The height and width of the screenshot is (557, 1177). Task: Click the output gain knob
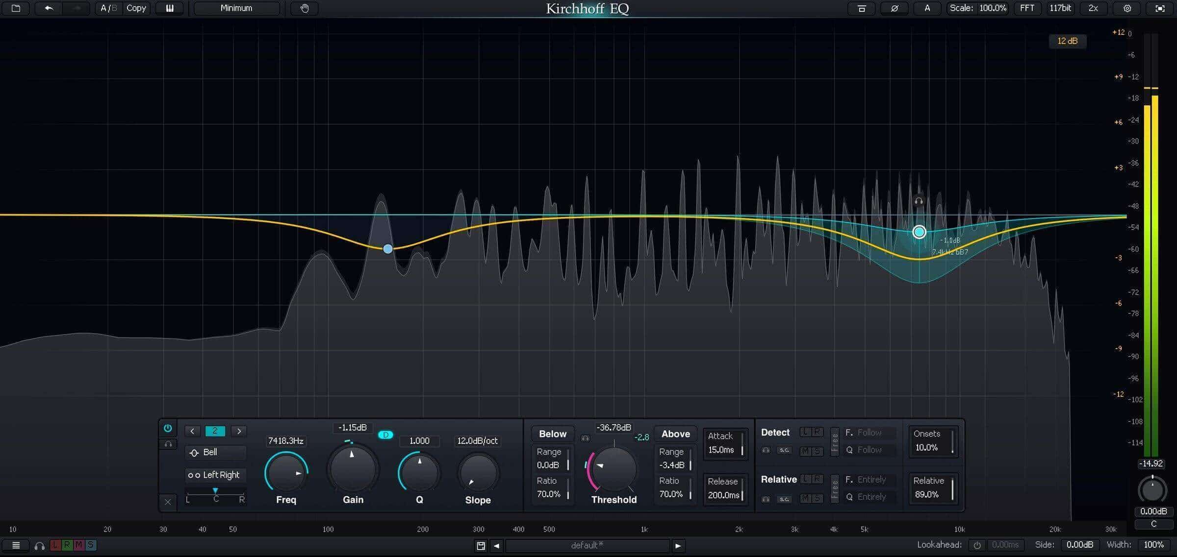[1152, 490]
